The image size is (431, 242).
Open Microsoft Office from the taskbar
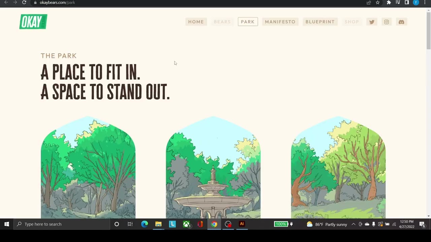200,224
